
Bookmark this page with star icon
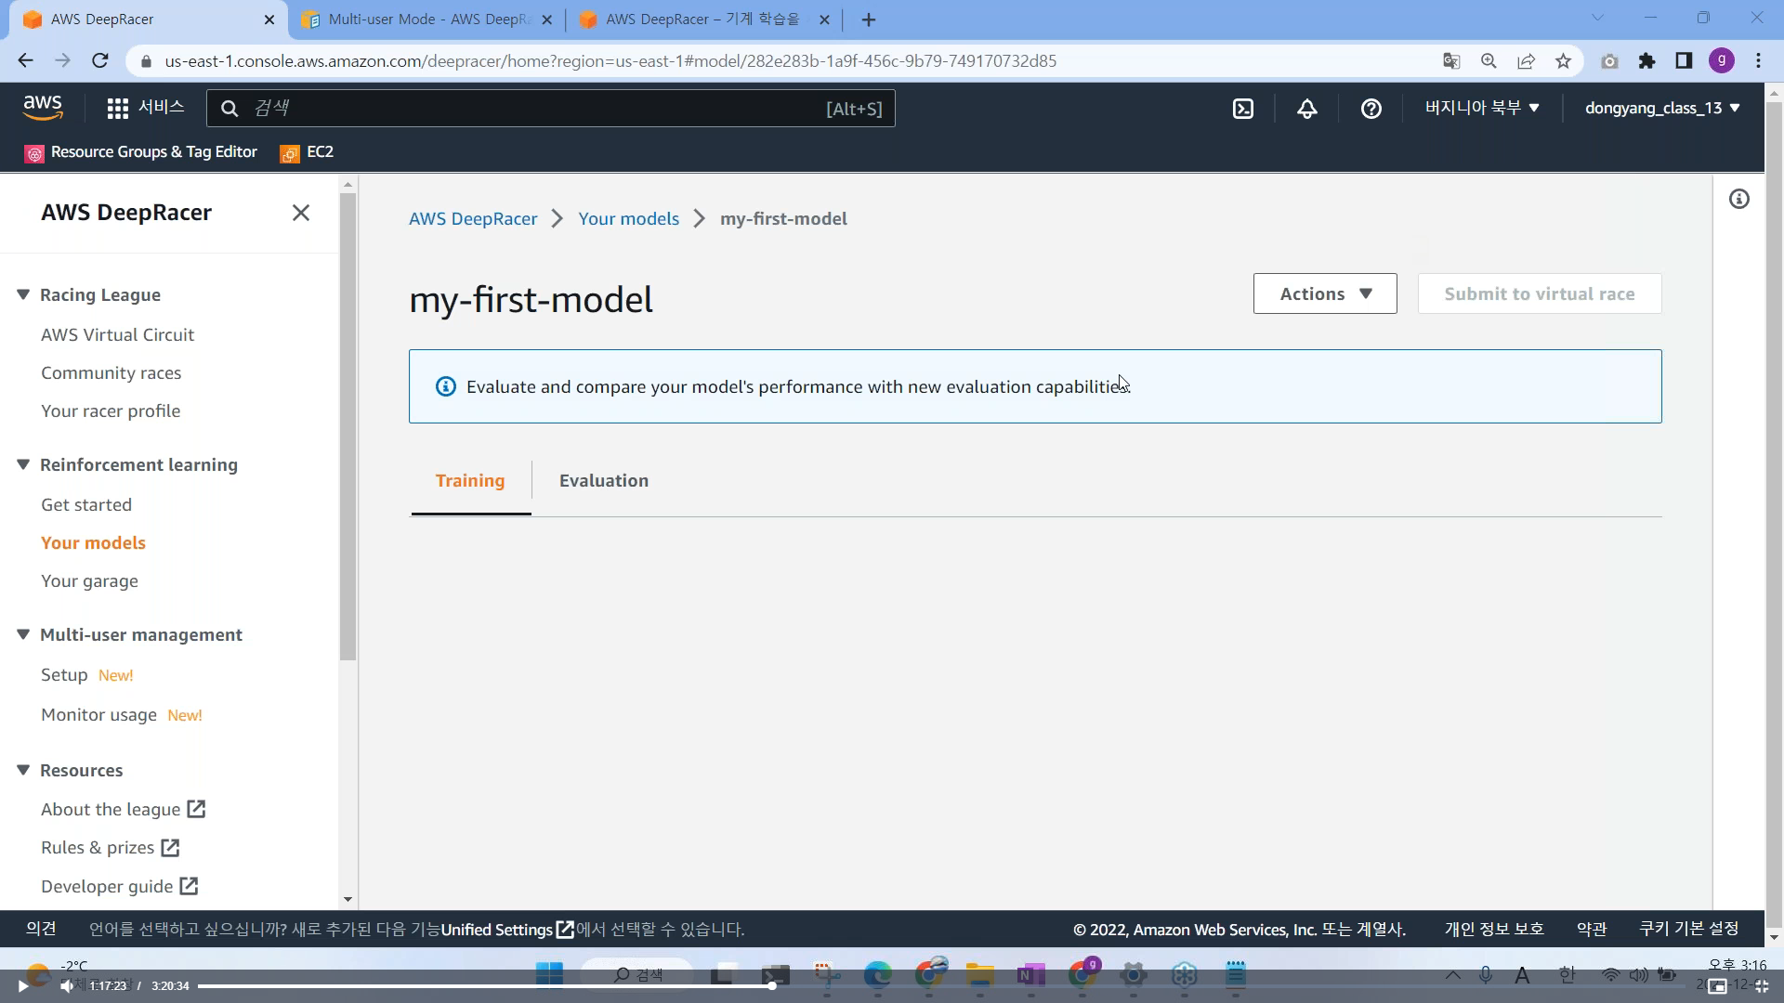coord(1563,61)
